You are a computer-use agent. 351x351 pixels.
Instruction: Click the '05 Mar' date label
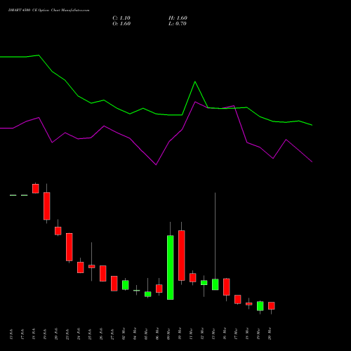146,333
